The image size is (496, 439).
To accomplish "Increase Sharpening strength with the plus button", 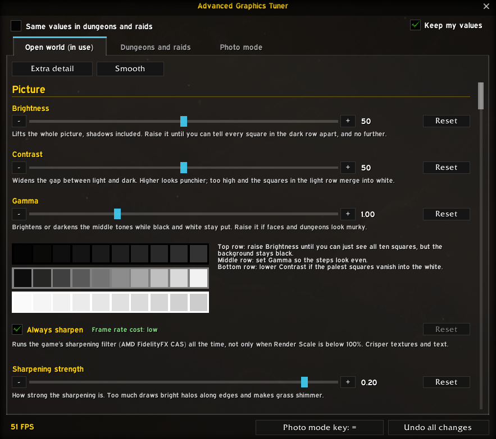I will (348, 382).
